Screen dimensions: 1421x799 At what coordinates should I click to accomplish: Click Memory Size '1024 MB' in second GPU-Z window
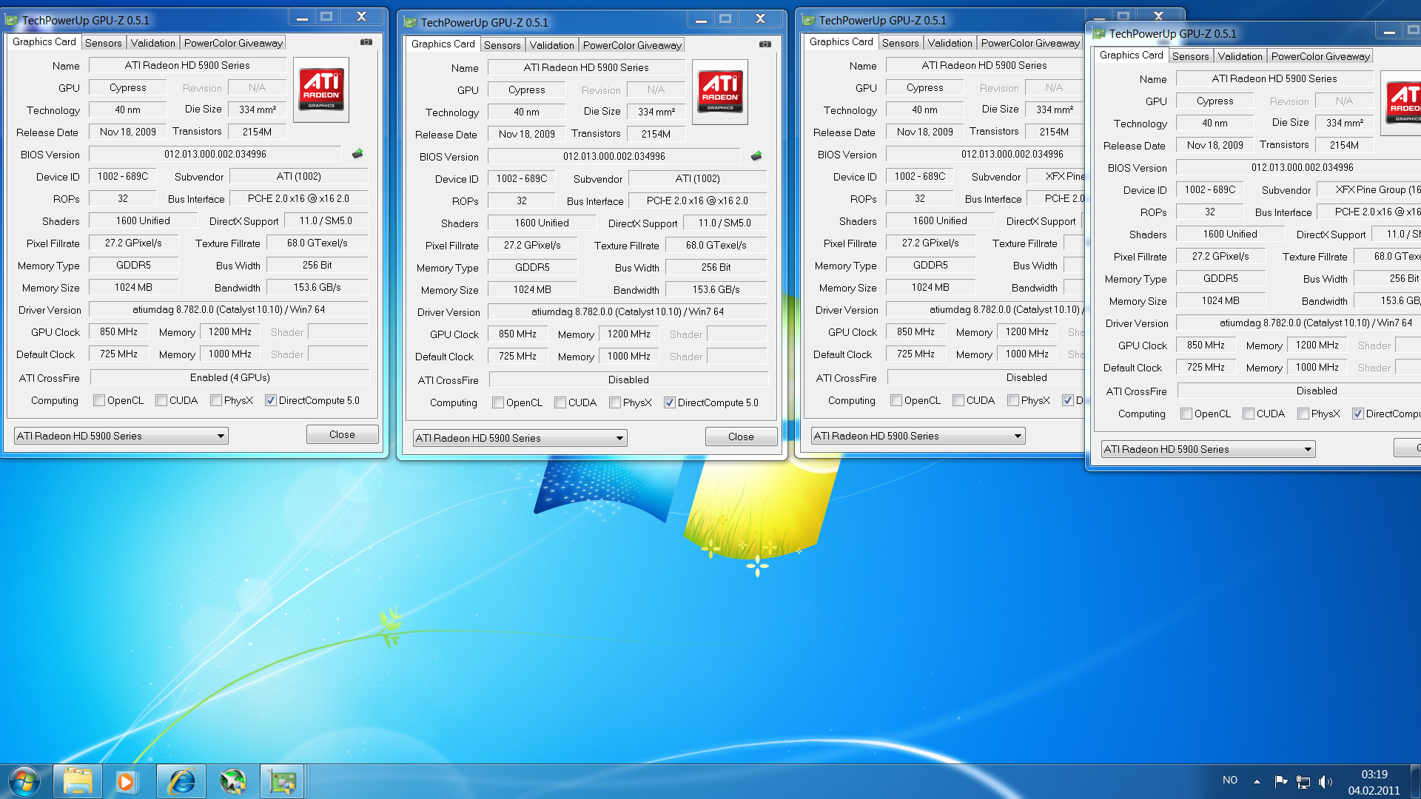pos(533,289)
